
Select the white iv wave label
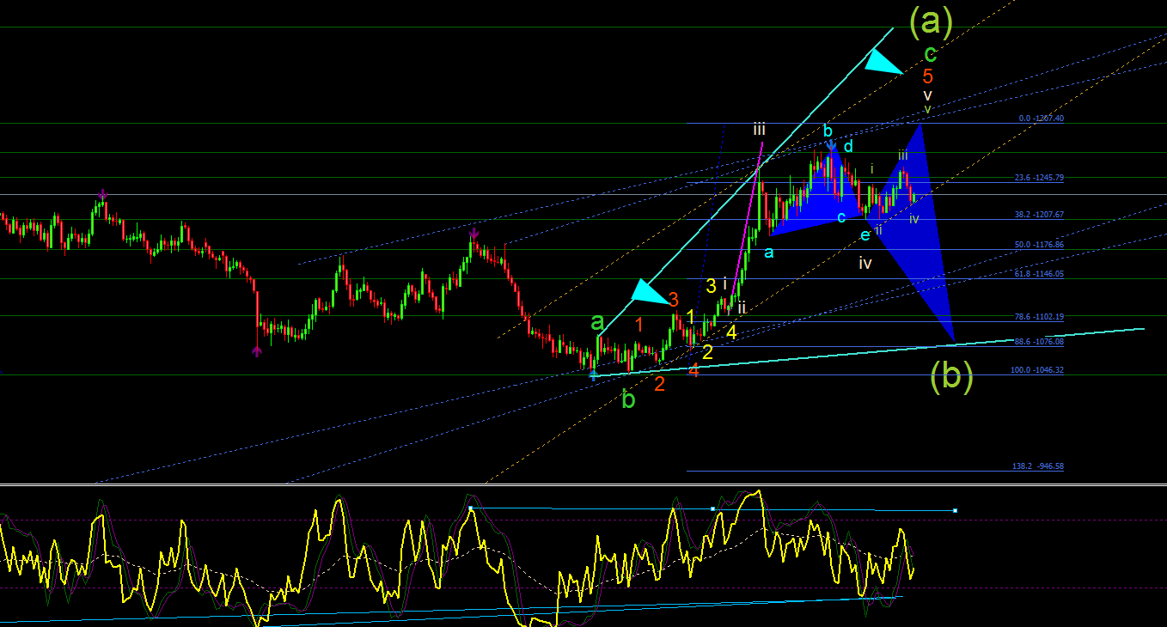click(865, 264)
